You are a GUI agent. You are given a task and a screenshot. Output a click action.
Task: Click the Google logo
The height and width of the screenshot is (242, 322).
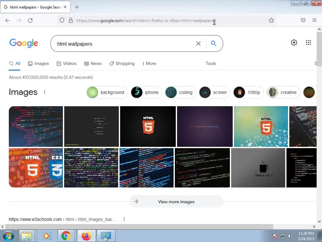point(24,43)
